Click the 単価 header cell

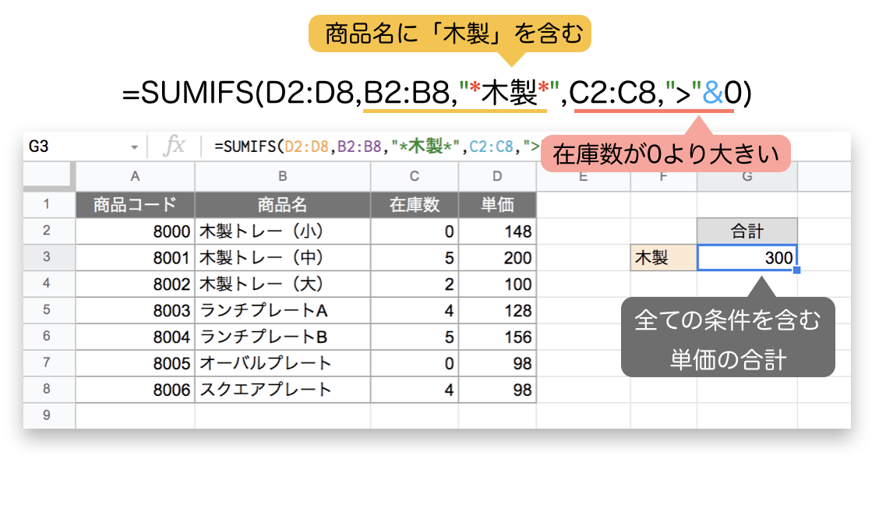pyautogui.click(x=497, y=204)
